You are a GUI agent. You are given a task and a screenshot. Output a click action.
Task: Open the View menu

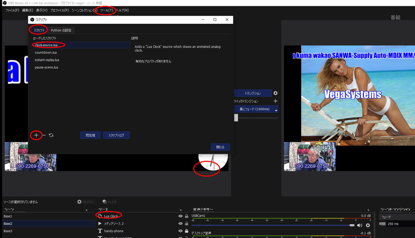coord(41,10)
